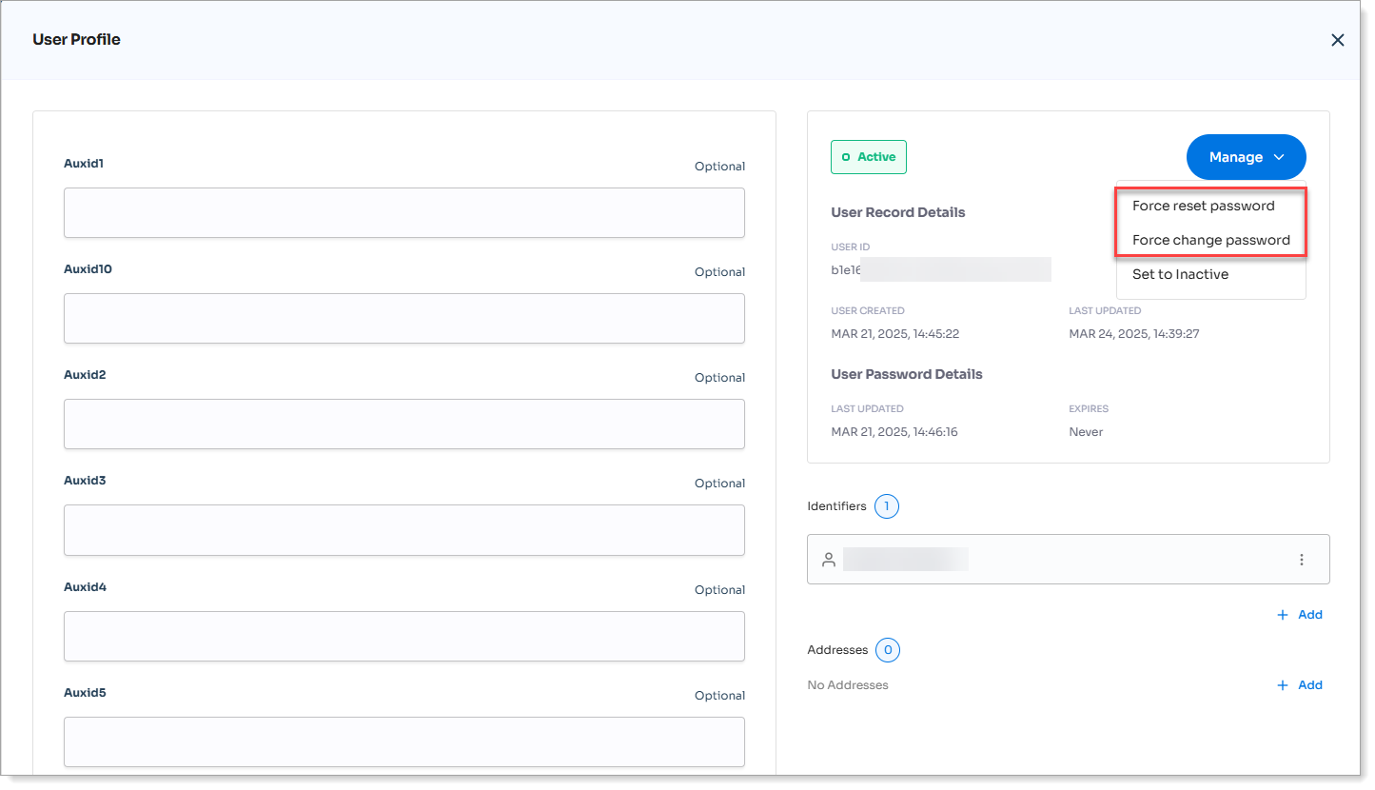
Task: Focus the Auxid5 input field
Action: pos(403,741)
